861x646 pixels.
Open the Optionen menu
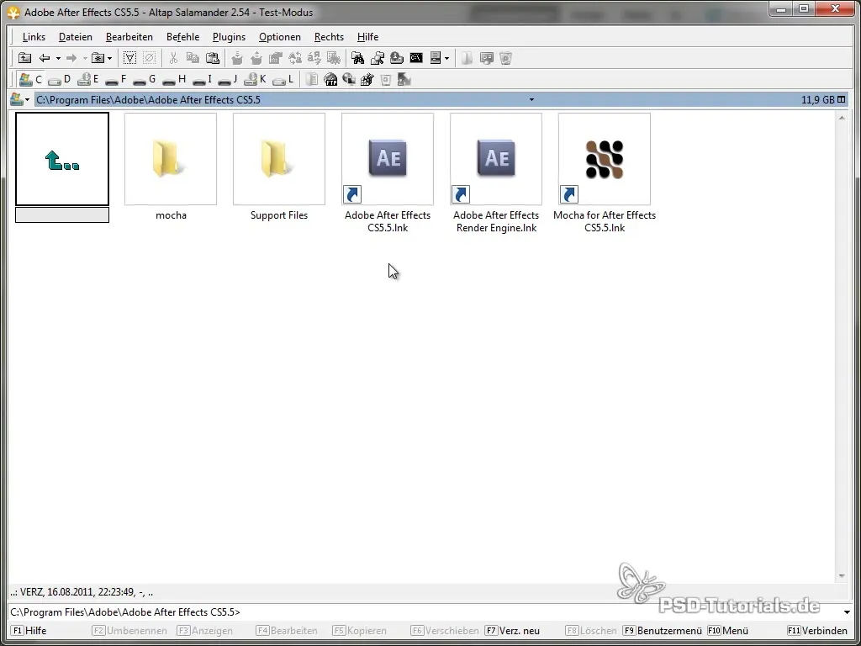(279, 37)
